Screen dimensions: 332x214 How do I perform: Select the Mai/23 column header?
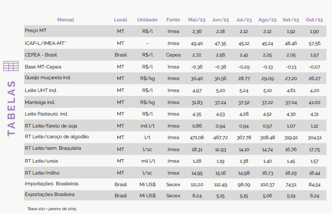coord(197,20)
